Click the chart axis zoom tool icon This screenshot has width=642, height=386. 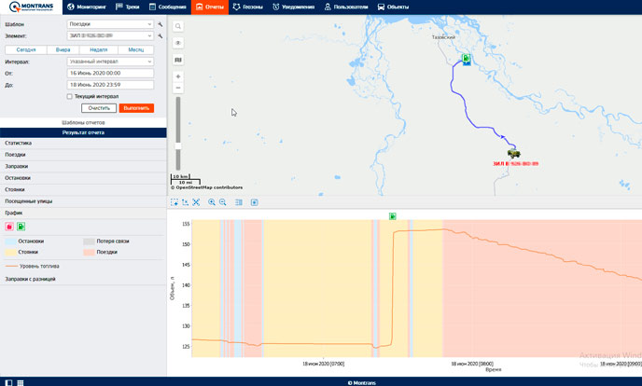[185, 202]
